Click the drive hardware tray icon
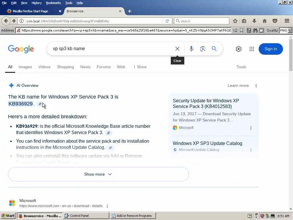The height and width of the screenshot is (220, 293). pos(273,216)
